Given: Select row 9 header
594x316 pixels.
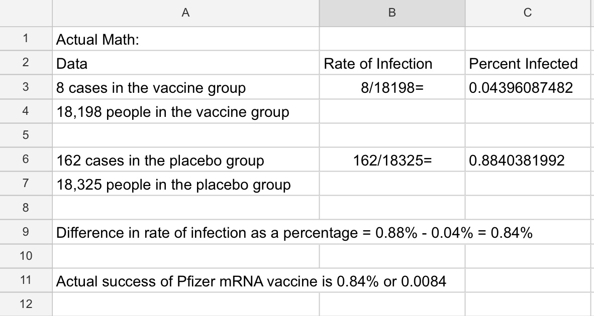Looking at the screenshot, I should click(x=26, y=233).
